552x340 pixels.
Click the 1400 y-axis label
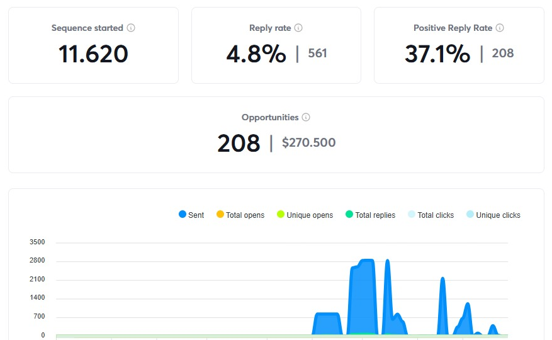[37, 297]
